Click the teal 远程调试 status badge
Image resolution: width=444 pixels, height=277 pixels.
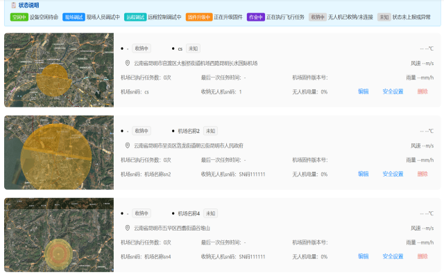point(135,17)
